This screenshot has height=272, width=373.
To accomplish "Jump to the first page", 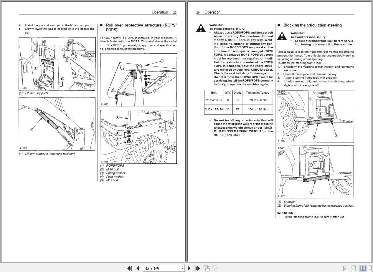I will pos(130,268).
